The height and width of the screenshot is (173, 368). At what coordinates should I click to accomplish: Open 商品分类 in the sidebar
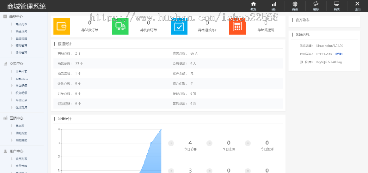(21, 31)
